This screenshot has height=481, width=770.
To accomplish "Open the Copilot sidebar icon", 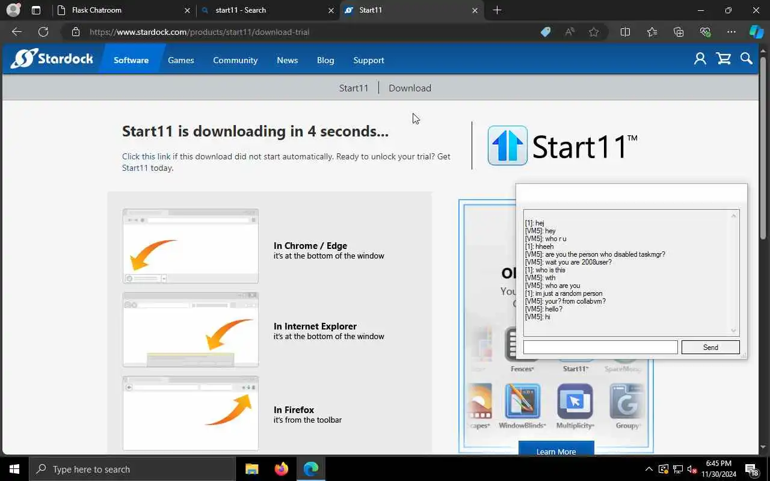I will (756, 32).
